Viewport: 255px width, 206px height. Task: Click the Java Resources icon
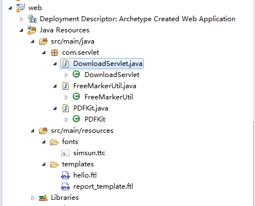pos(32,30)
